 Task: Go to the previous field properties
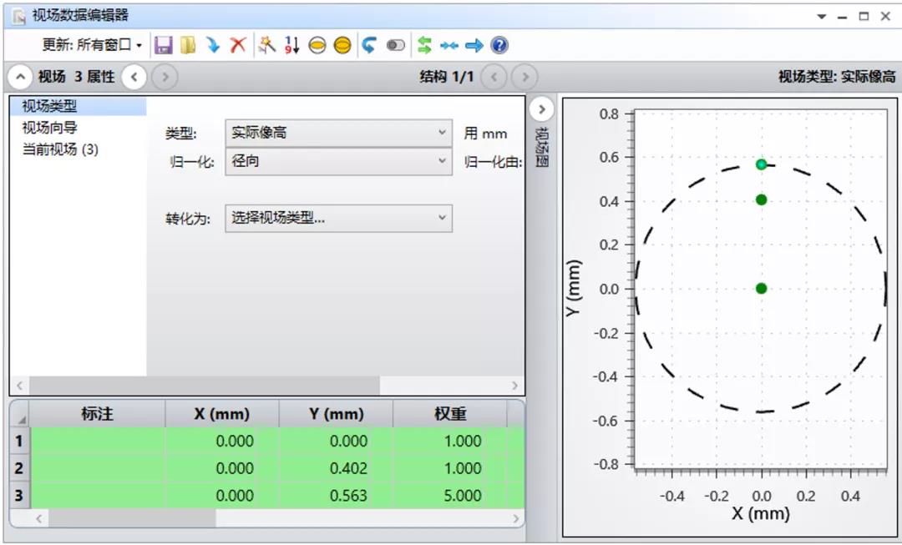(x=134, y=77)
